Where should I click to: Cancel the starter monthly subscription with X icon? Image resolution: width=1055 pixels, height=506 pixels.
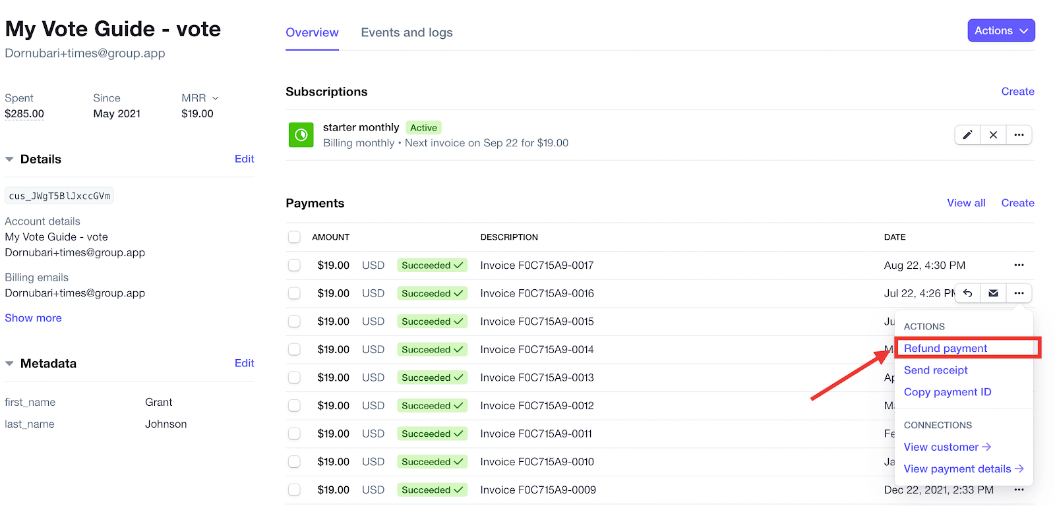pyautogui.click(x=993, y=135)
